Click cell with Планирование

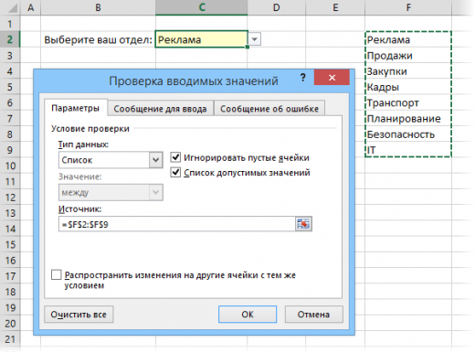408,119
